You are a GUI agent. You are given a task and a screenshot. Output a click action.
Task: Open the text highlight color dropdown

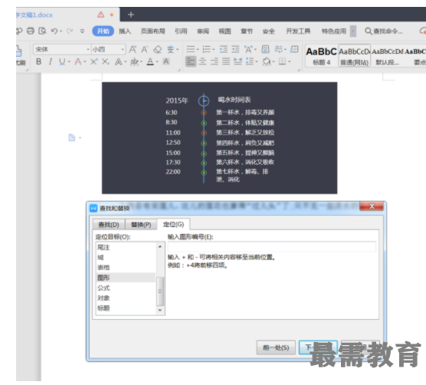pyautogui.click(x=142, y=62)
